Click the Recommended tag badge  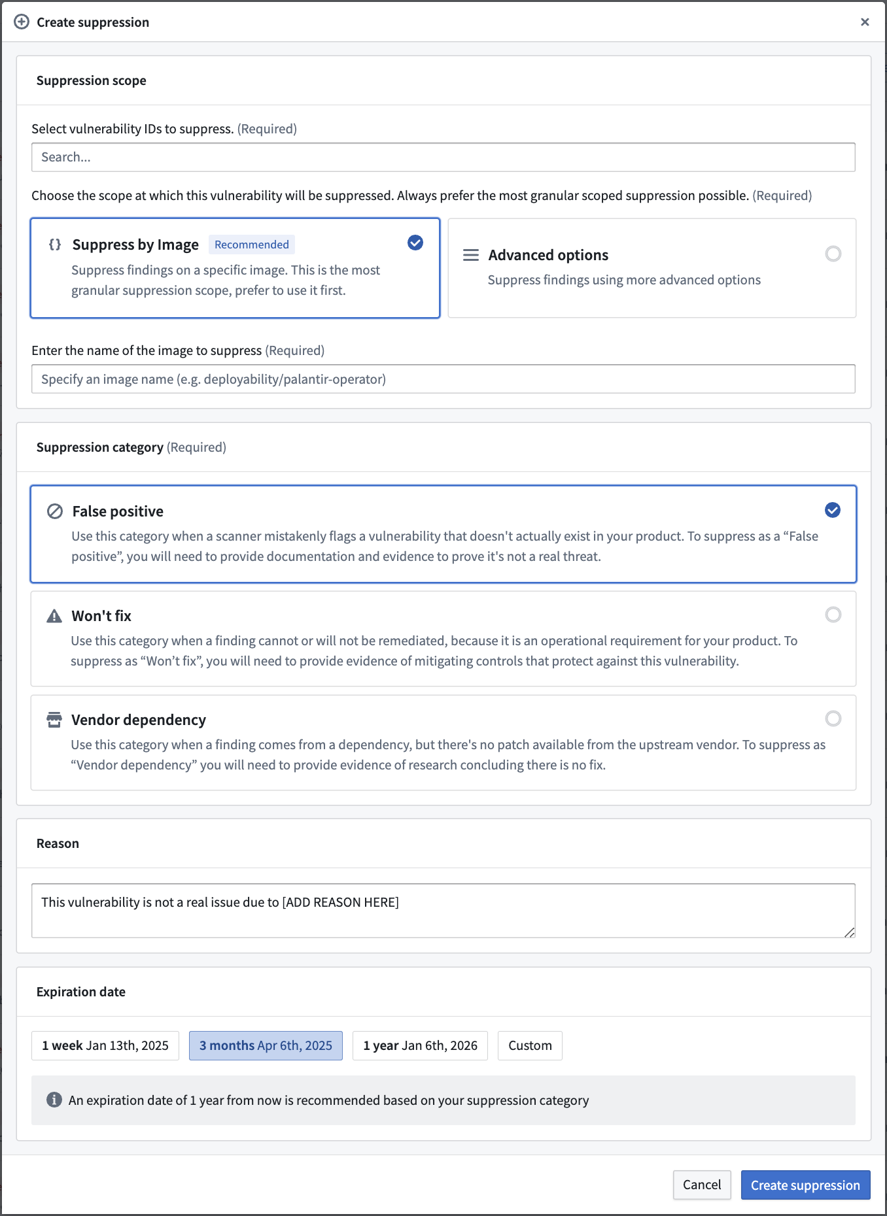pos(252,245)
